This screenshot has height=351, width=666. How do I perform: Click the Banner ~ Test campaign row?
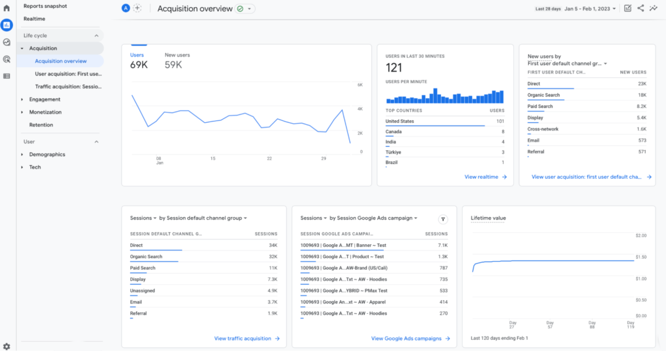[x=374, y=246]
